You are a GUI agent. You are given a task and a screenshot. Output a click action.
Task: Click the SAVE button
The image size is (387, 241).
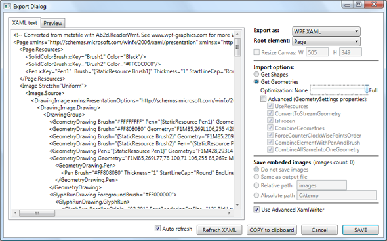point(360,230)
